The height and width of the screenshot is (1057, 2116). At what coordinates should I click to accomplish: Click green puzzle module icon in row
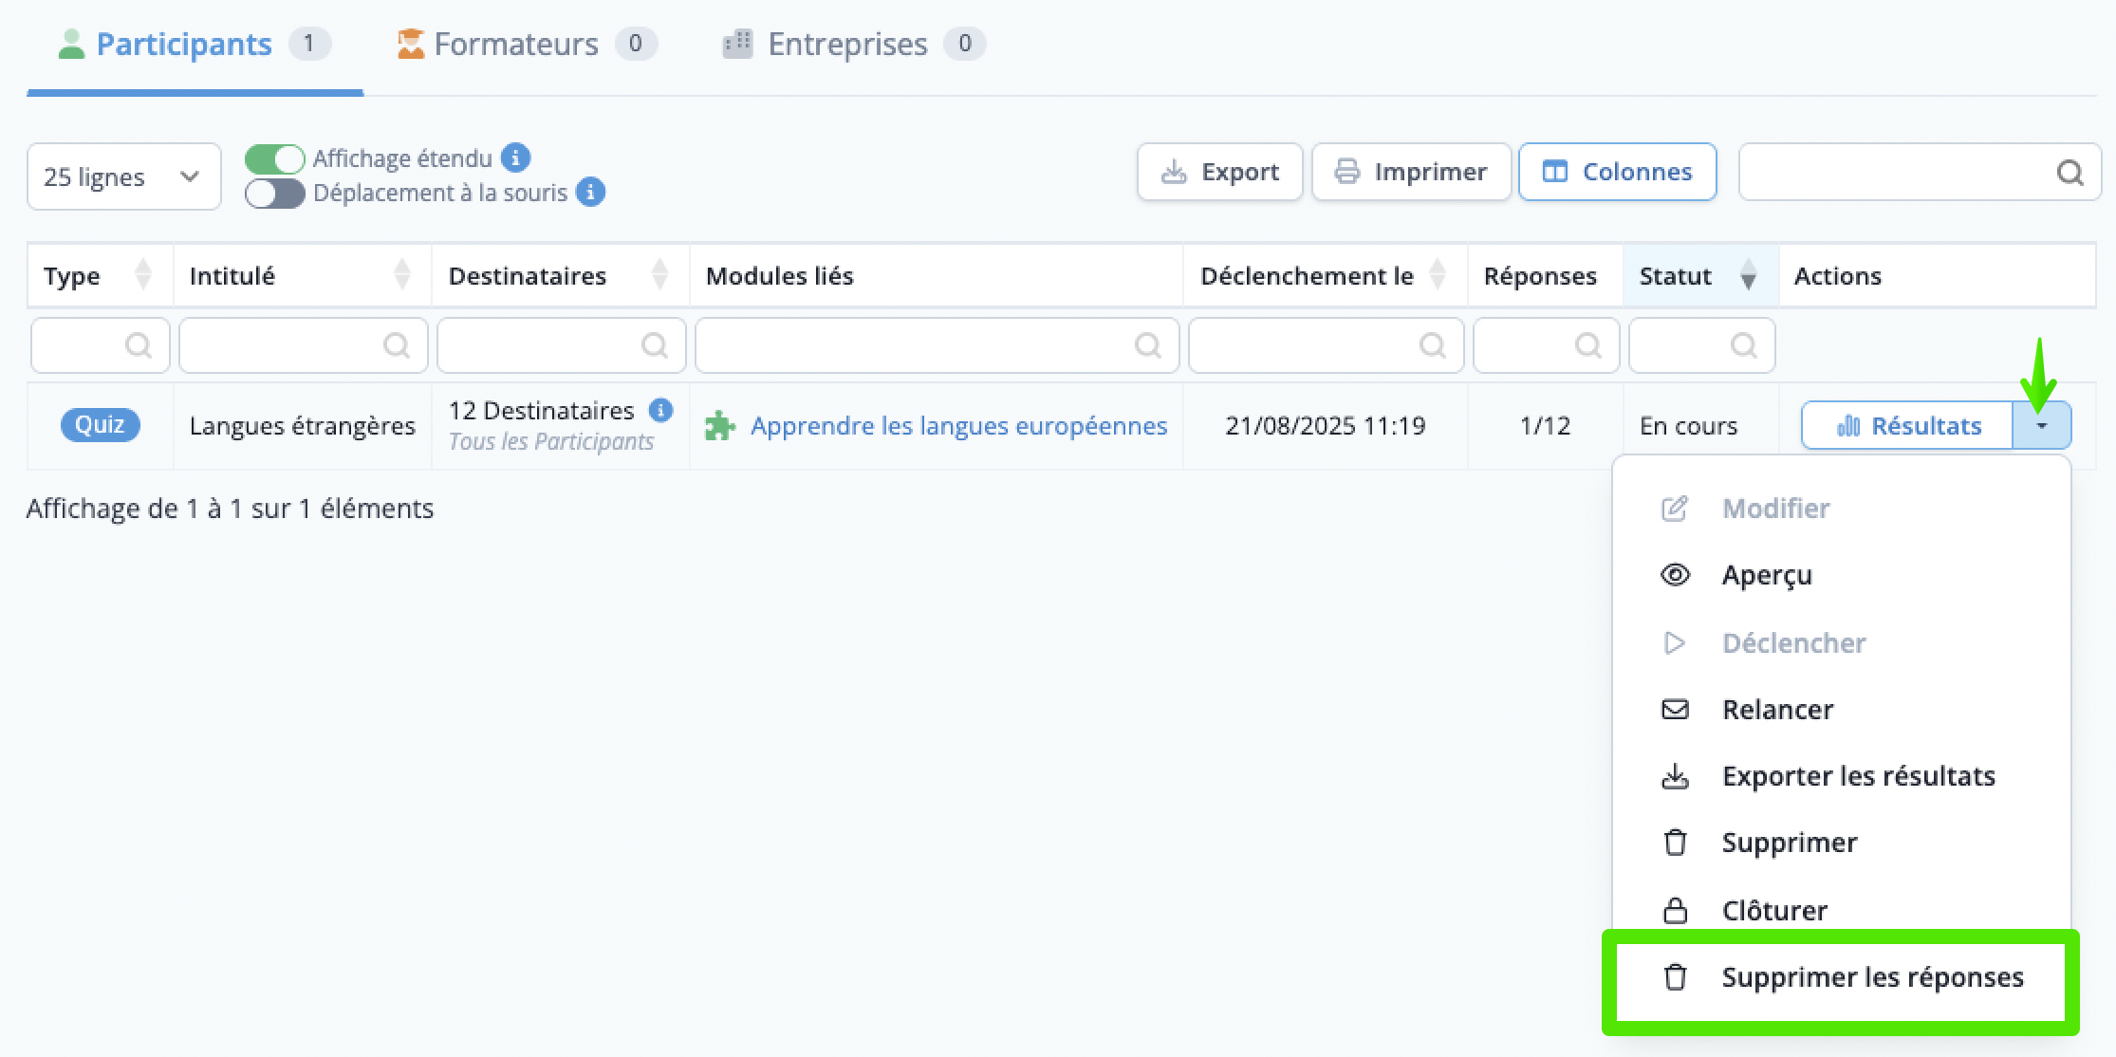720,426
